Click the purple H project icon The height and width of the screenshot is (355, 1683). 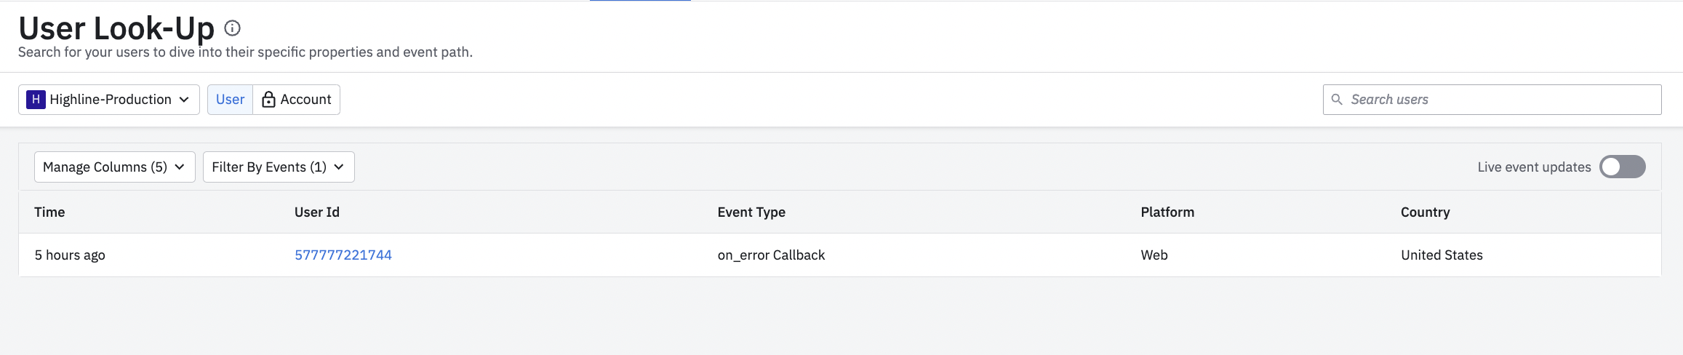coord(36,100)
